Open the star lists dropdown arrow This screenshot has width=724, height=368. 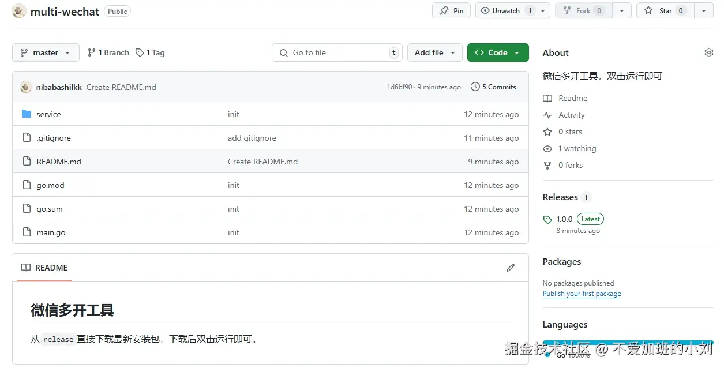tap(703, 10)
